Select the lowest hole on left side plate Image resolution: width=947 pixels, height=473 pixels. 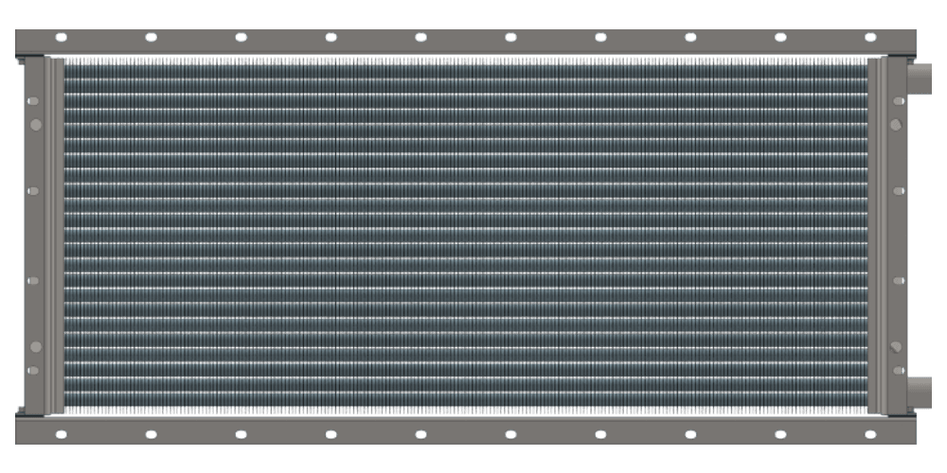tap(34, 370)
